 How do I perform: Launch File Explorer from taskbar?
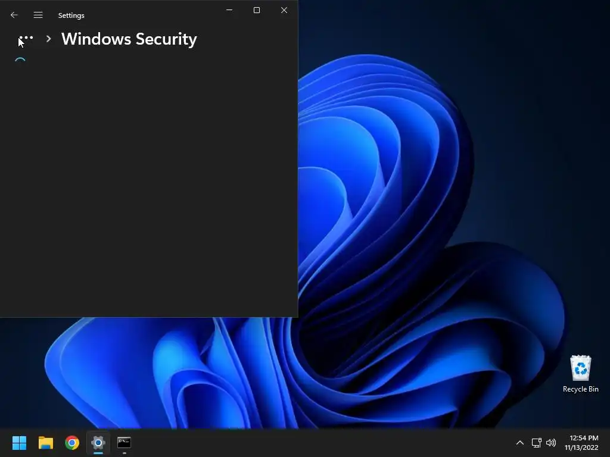pyautogui.click(x=45, y=443)
